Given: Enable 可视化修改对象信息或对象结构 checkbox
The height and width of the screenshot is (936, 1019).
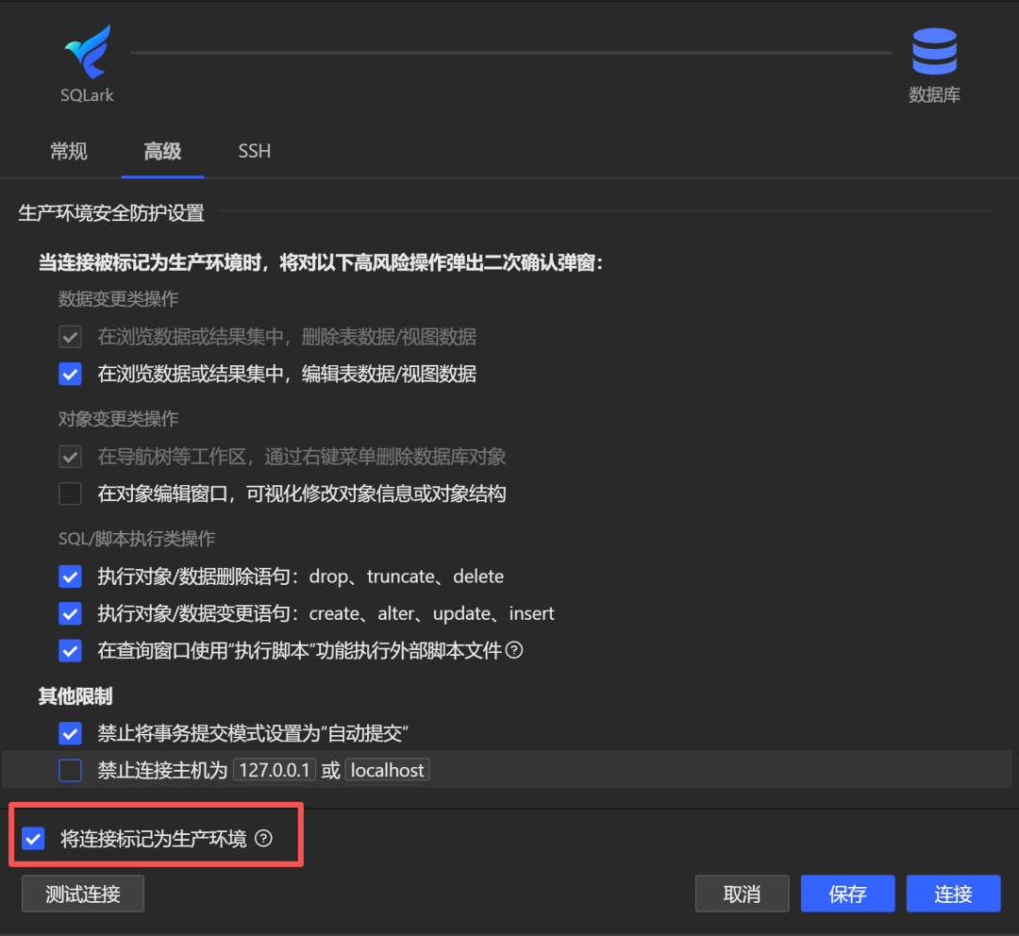Looking at the screenshot, I should (x=70, y=493).
